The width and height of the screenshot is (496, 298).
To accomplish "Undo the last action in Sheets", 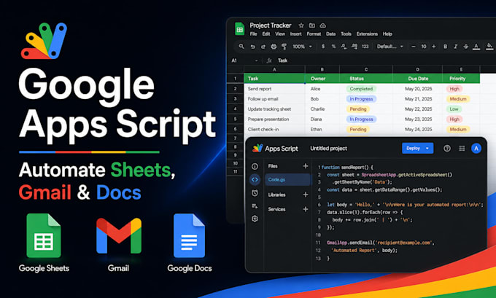I will tap(252, 47).
